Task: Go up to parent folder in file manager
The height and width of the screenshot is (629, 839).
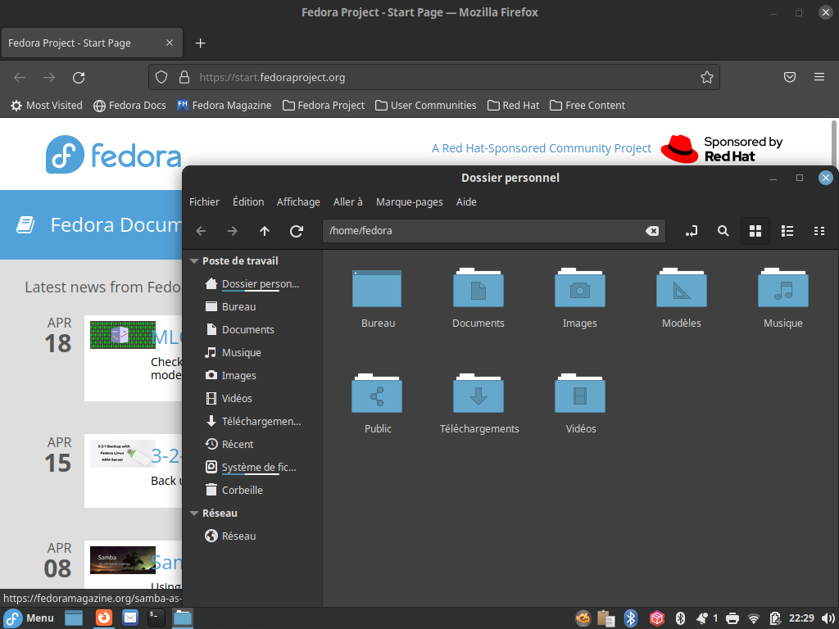Action: point(265,231)
